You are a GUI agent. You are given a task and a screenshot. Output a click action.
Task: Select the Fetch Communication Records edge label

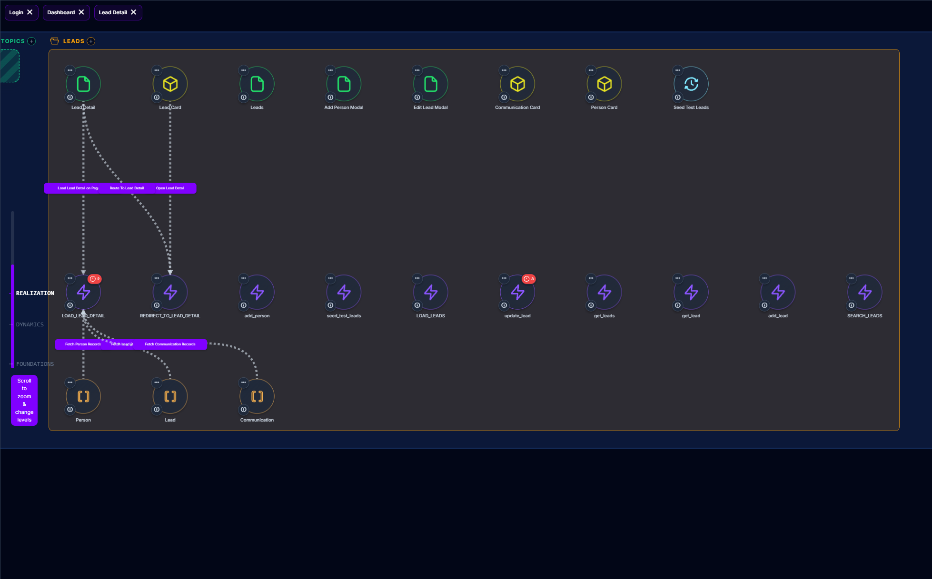[170, 344]
